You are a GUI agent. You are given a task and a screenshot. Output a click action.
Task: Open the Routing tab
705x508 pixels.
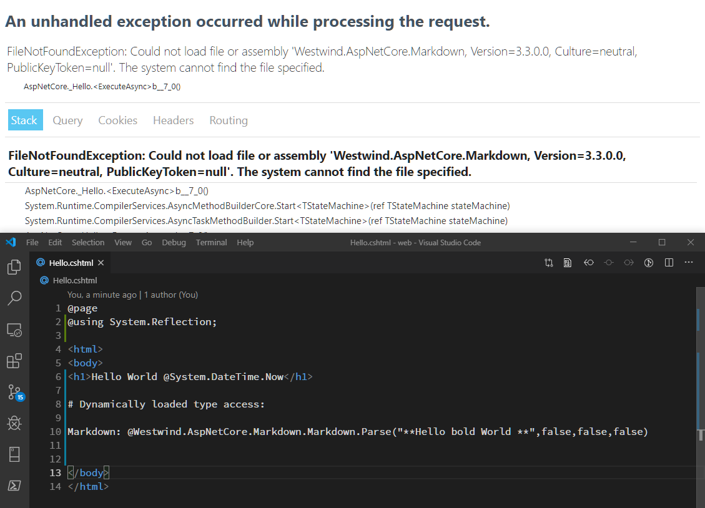(x=229, y=120)
